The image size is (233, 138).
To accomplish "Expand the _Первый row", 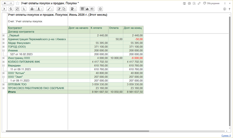I will [x=4, y=36].
